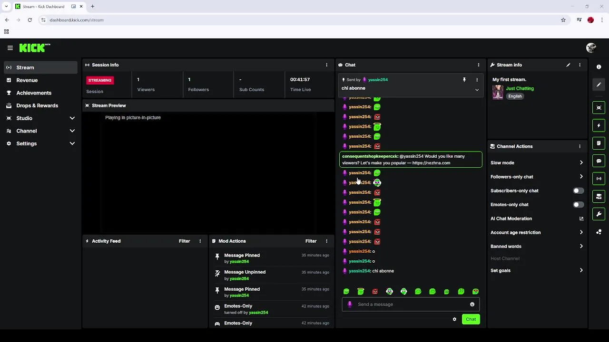609x342 pixels.
Task: Click the Time Live value 00:41:57
Action: point(300,80)
